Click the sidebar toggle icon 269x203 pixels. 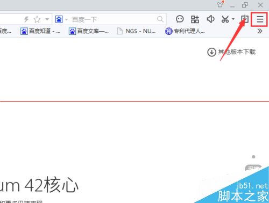coord(245,19)
